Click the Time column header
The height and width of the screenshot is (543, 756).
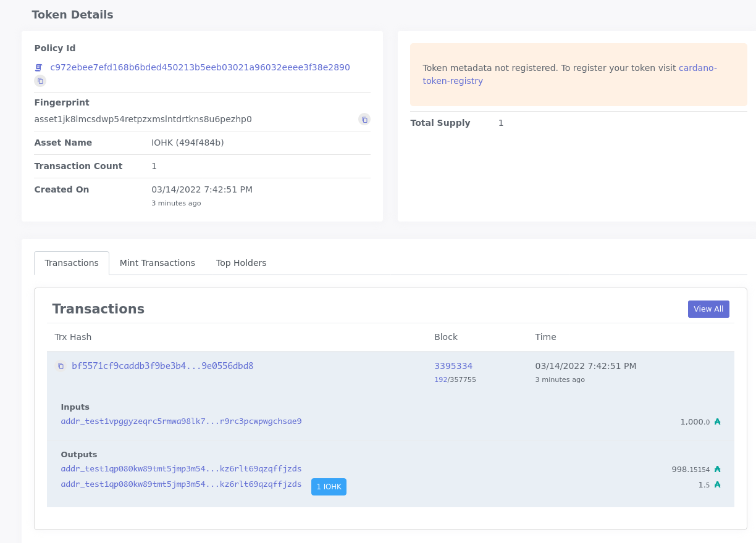pos(545,337)
